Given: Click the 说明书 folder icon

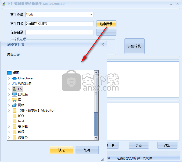Looking at the screenshot, I should coord(15,137).
